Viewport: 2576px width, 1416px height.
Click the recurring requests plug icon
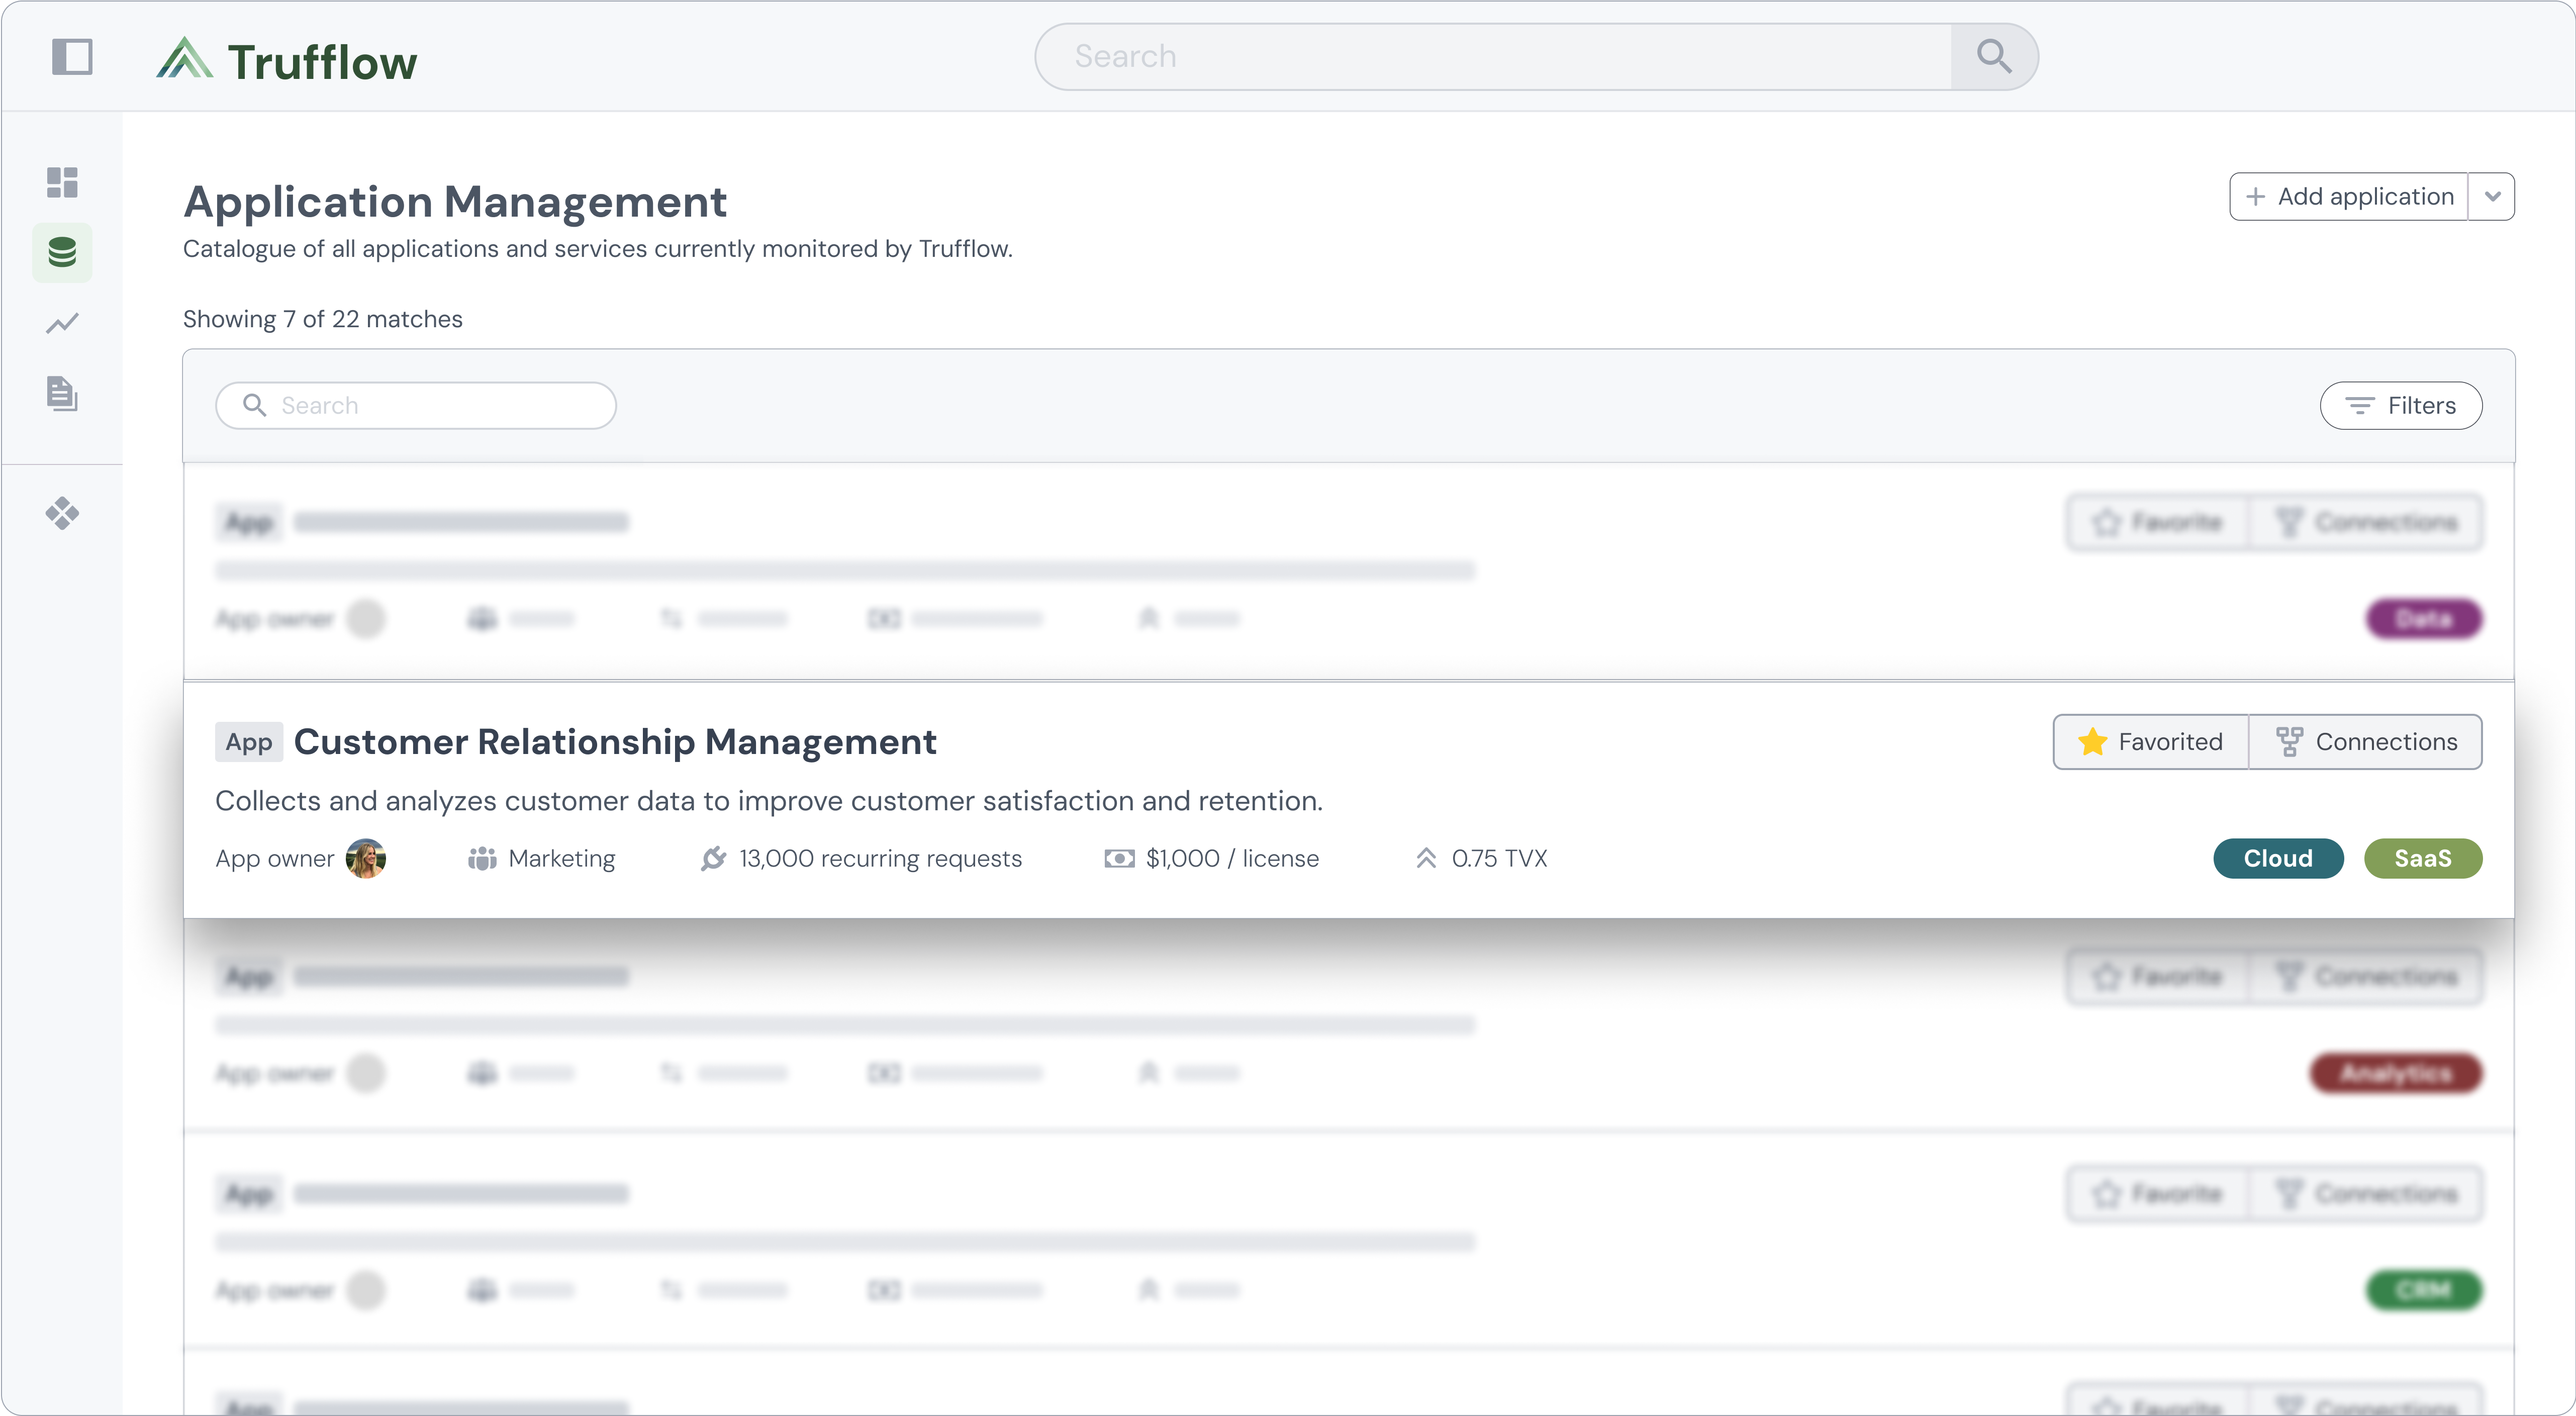713,858
